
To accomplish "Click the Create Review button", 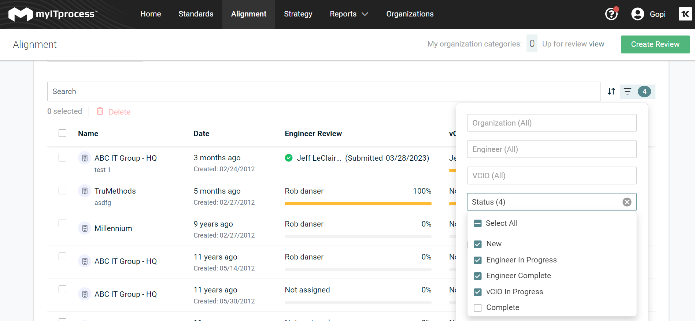I will pos(655,44).
